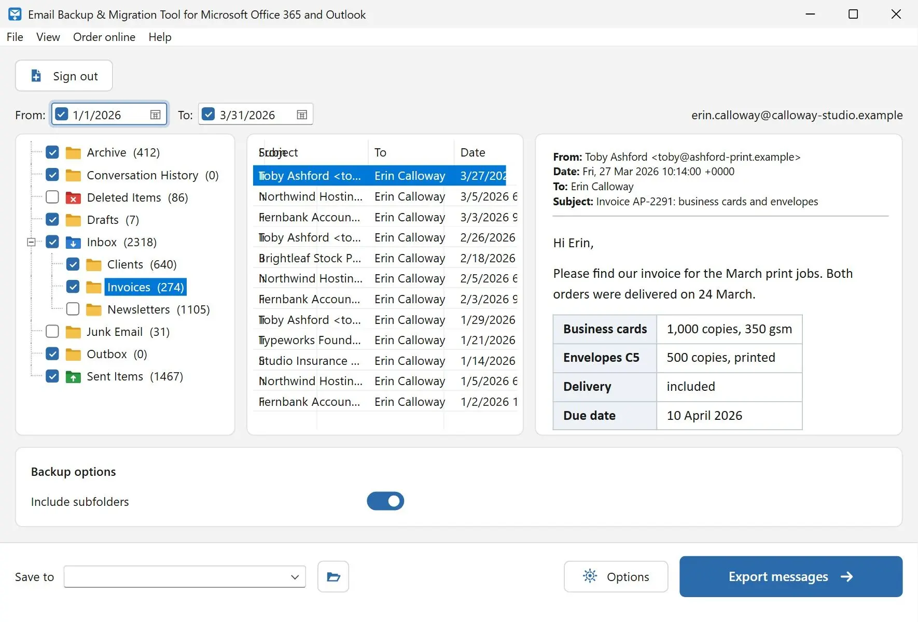Screen dimensions: 918x622
Task: Click the Clients folder icon
Action: [94, 264]
